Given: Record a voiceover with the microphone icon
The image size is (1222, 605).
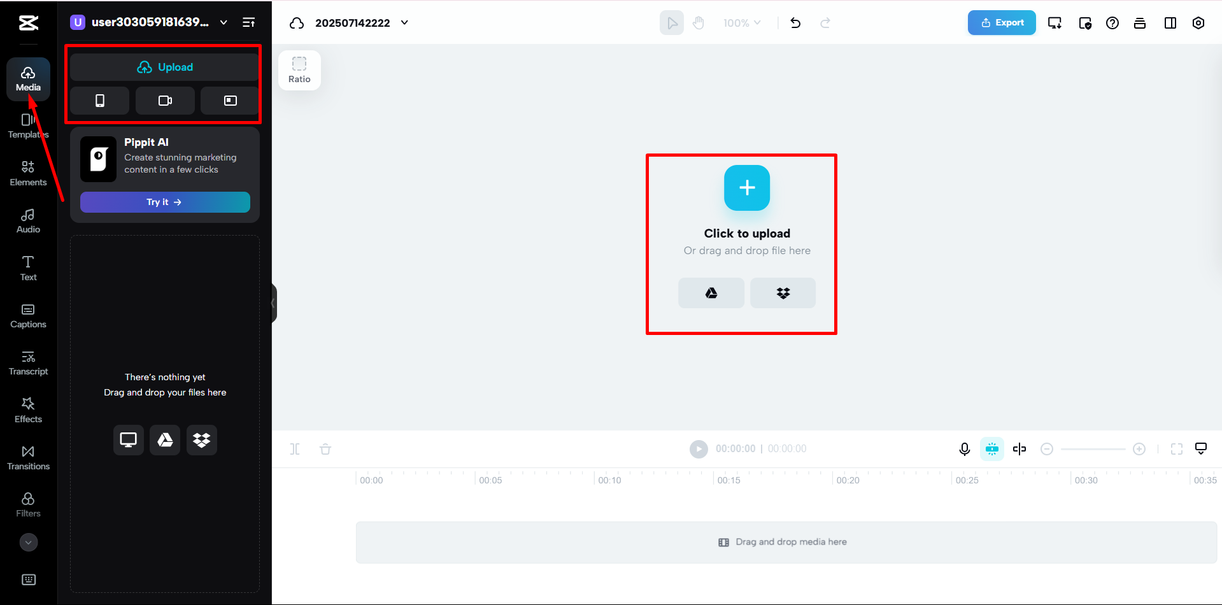Looking at the screenshot, I should (x=964, y=449).
